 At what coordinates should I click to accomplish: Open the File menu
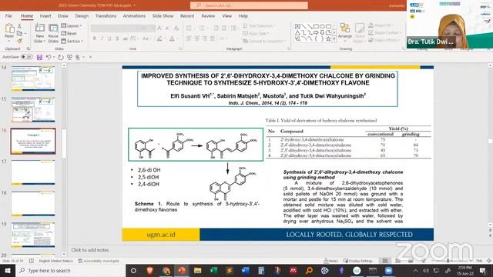(8, 15)
